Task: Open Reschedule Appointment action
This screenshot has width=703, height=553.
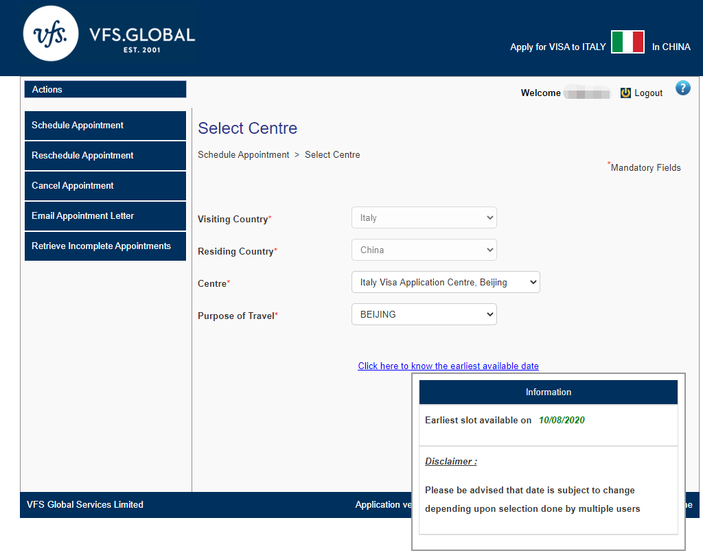Action: click(x=105, y=156)
